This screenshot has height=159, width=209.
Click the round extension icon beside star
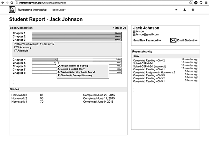click(196, 3)
